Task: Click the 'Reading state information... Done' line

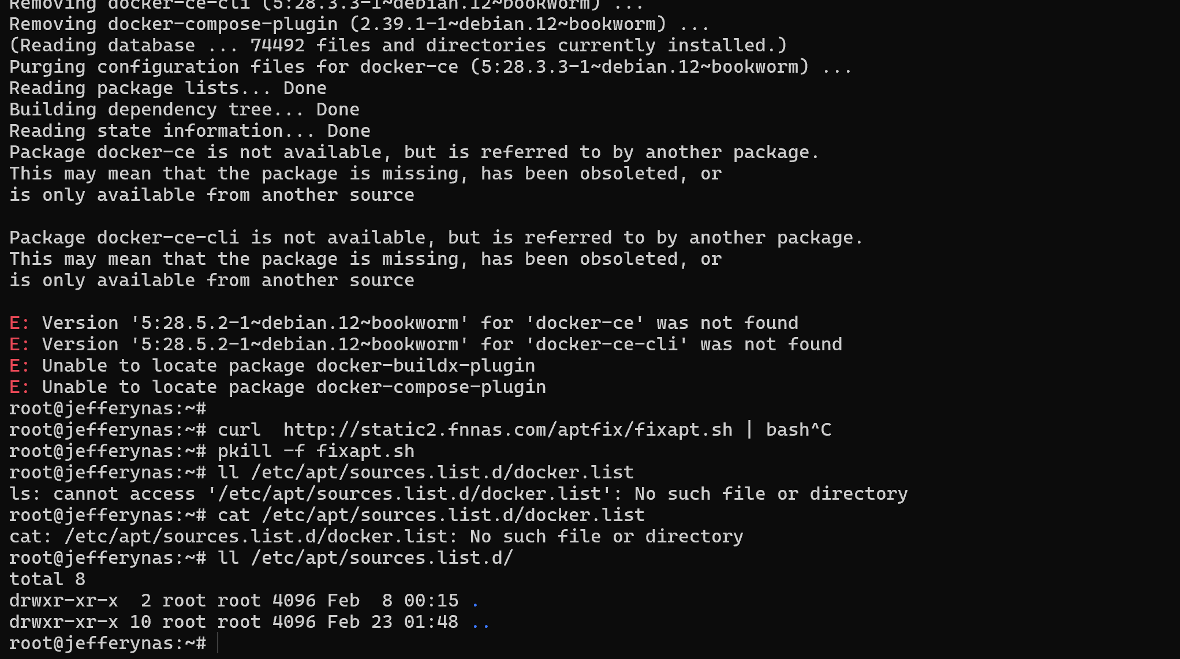Action: (x=189, y=131)
